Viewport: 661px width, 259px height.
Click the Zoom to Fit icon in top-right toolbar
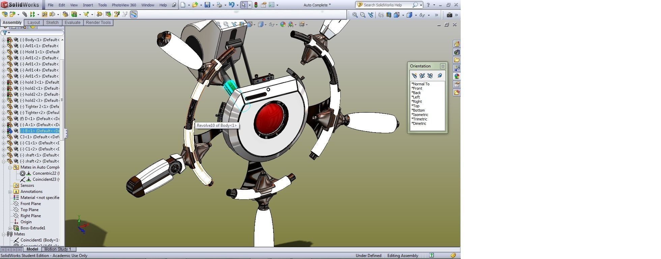pyautogui.click(x=355, y=15)
